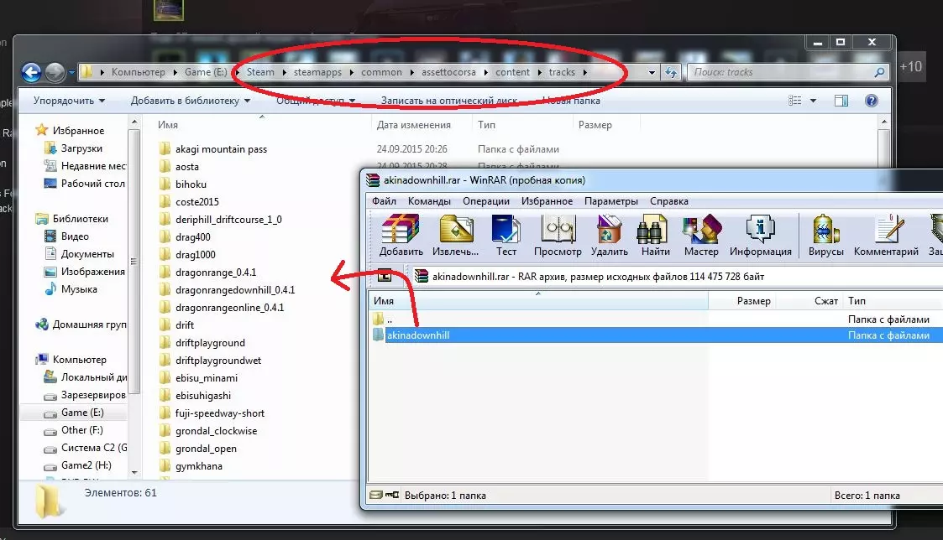Screen dimensions: 943x540
Task: Open the Команды menu in WinRAR
Action: [429, 201]
